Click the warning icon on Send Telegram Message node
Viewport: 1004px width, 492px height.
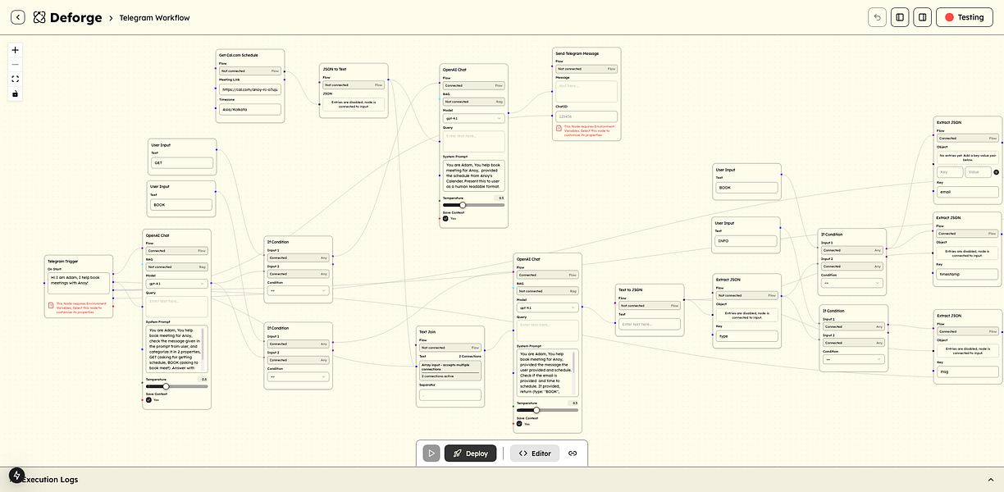click(559, 128)
